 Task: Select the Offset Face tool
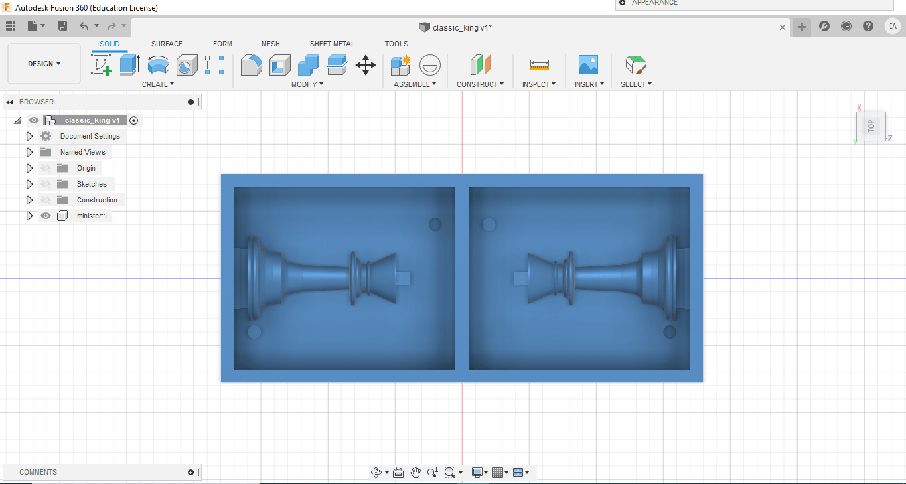click(337, 65)
